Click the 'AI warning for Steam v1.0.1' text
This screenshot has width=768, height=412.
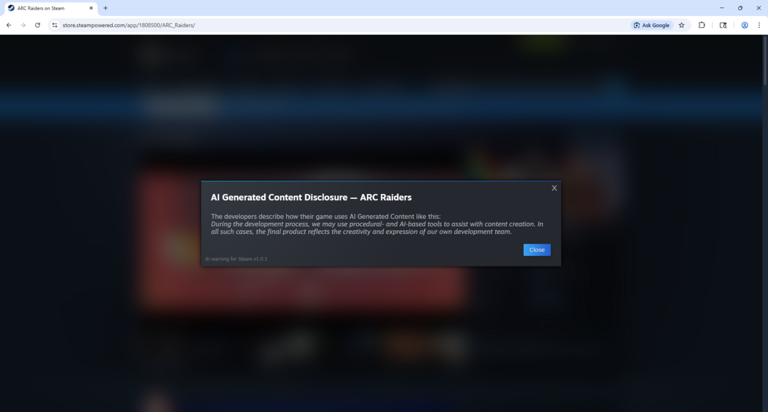(236, 259)
